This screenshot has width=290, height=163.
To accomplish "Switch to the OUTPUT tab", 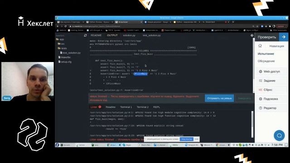I will pyautogui.click(x=112, y=35).
